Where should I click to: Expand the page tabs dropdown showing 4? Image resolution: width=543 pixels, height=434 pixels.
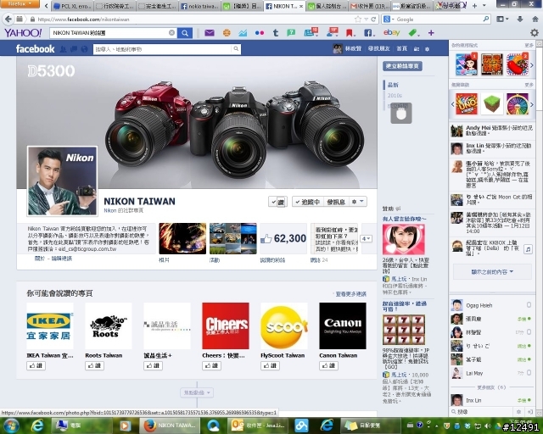(x=366, y=238)
